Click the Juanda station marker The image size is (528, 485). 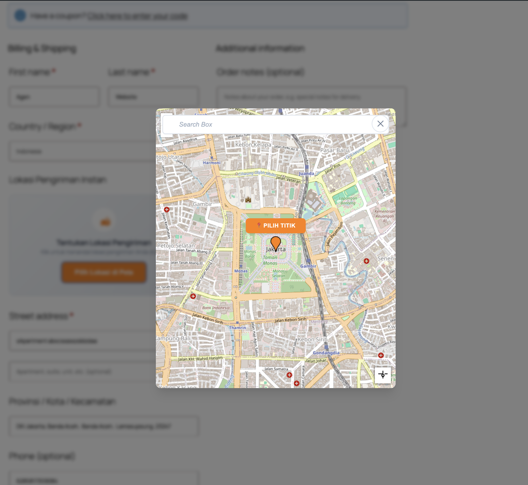(306, 167)
